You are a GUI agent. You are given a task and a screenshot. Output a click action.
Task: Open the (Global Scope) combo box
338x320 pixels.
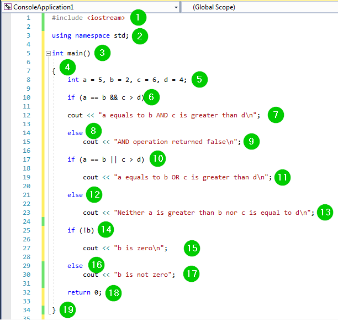260,7
